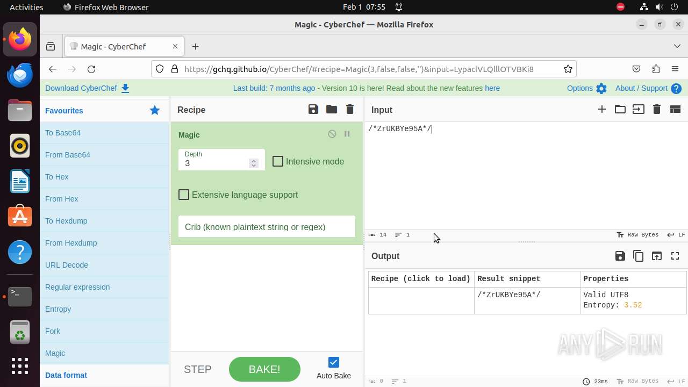Open Terminal from the dock
The width and height of the screenshot is (688, 387).
pos(20,296)
